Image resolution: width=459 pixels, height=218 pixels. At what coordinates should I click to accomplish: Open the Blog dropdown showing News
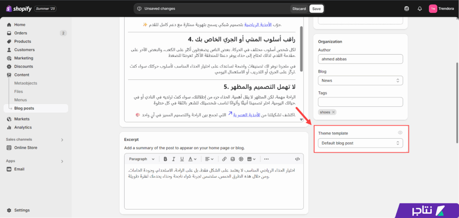tap(360, 80)
